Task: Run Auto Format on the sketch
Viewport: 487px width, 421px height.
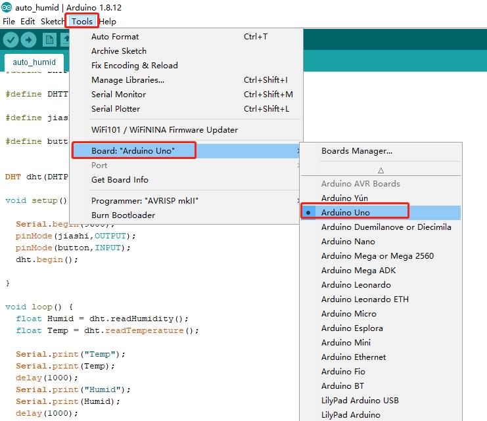Action: (115, 36)
